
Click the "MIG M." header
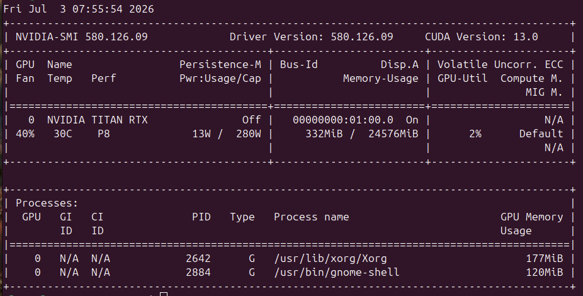point(545,92)
